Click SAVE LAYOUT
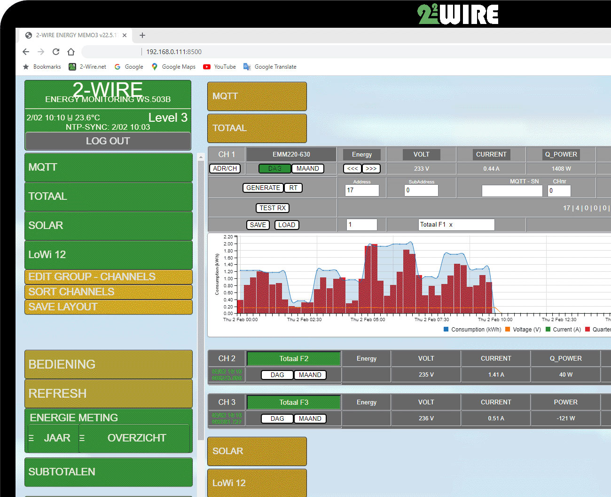611x497 pixels. [x=109, y=307]
